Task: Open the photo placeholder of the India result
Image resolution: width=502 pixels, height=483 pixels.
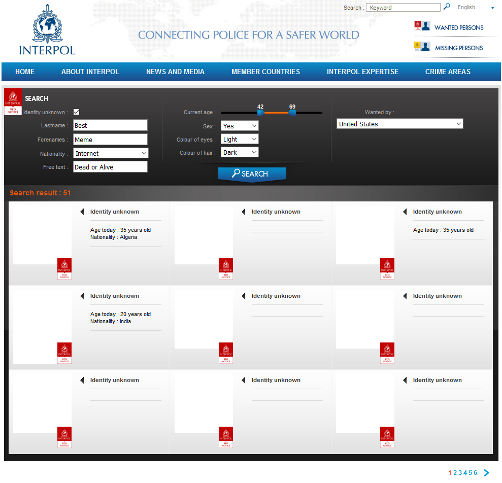Action: (x=42, y=327)
